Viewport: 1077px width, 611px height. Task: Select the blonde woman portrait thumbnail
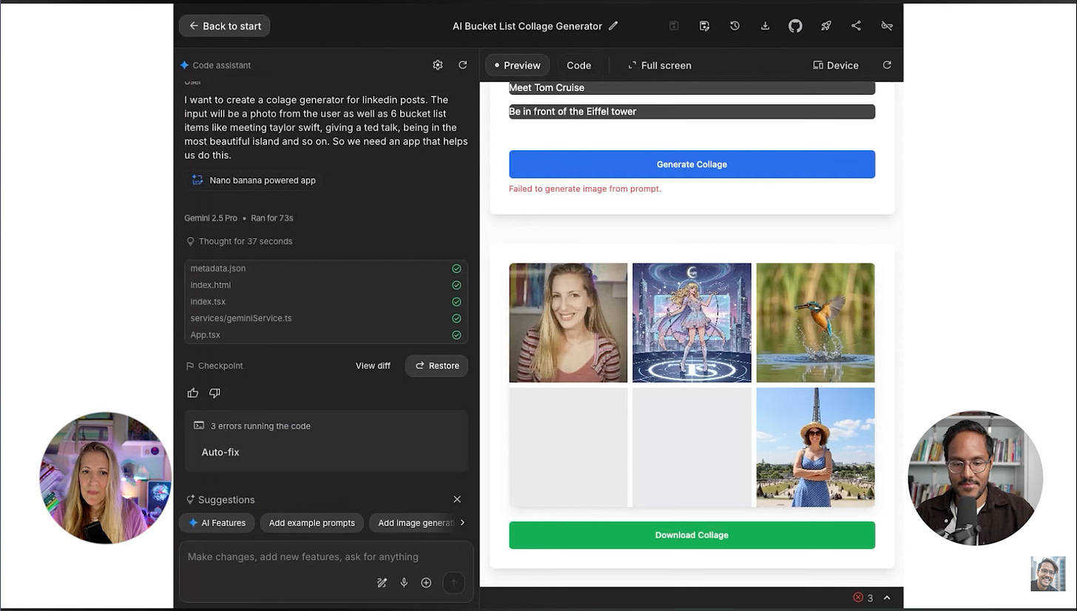pyautogui.click(x=568, y=323)
